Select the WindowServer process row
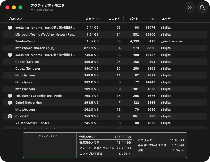 point(105,41)
